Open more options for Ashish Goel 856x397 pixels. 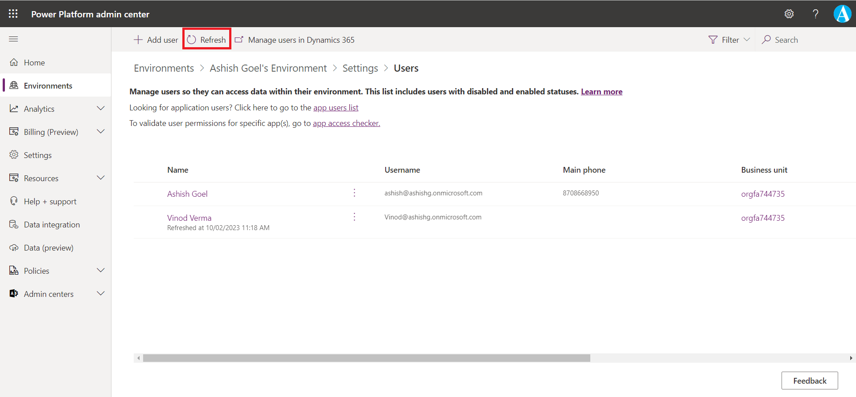354,193
